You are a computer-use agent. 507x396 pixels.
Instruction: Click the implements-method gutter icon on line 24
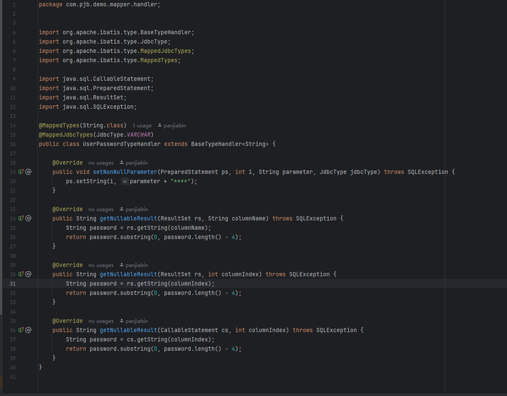(x=21, y=218)
